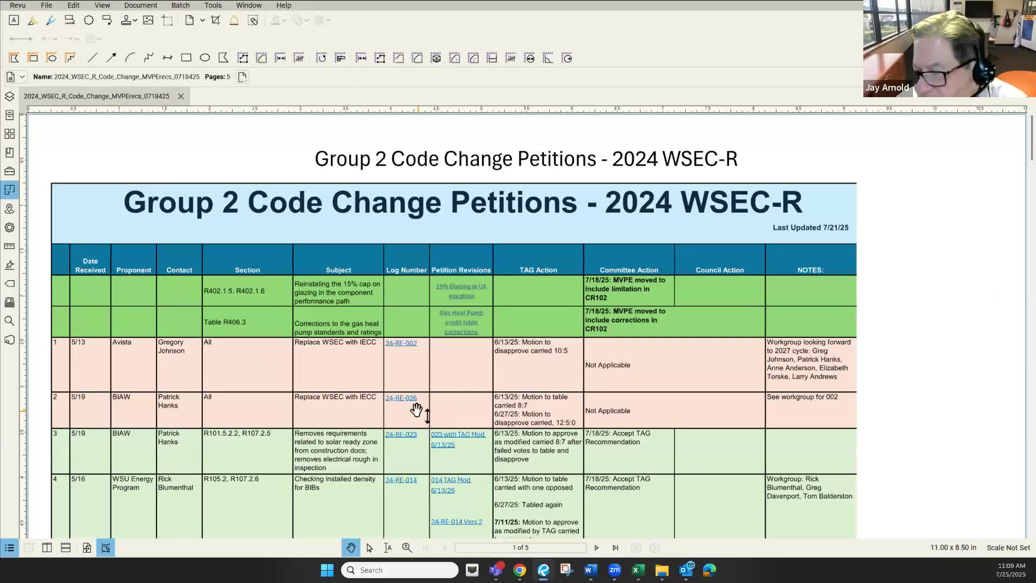Select the Crop page tool
The width and height of the screenshot is (1036, 583).
[215, 21]
